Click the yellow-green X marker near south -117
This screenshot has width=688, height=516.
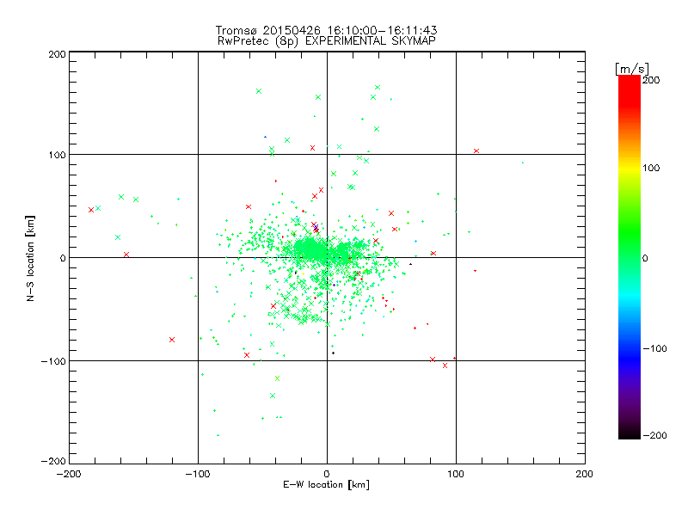pyautogui.click(x=277, y=378)
